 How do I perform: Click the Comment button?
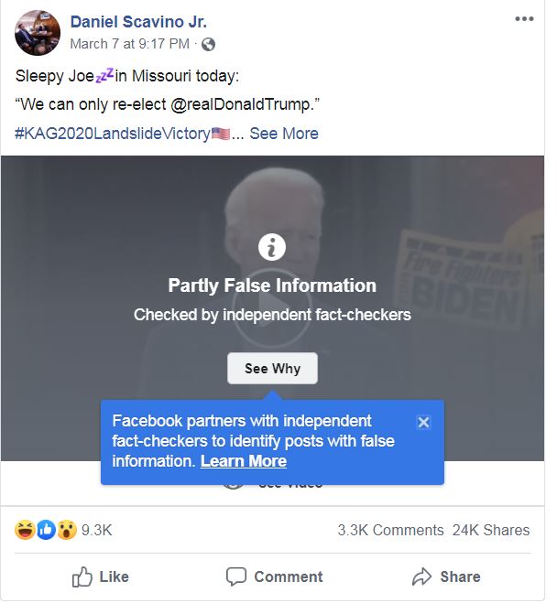click(274, 576)
